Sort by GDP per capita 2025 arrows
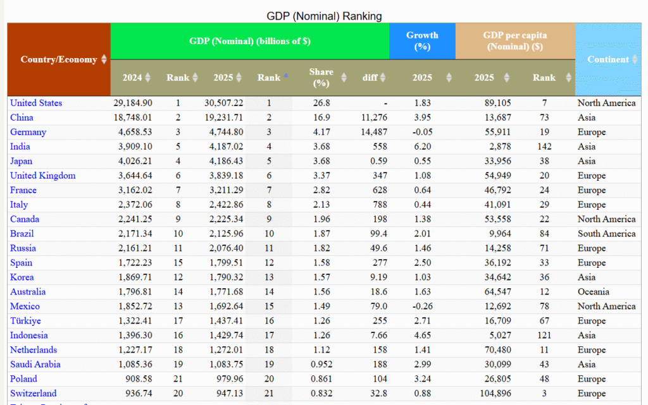This screenshot has width=648, height=405. [x=506, y=78]
